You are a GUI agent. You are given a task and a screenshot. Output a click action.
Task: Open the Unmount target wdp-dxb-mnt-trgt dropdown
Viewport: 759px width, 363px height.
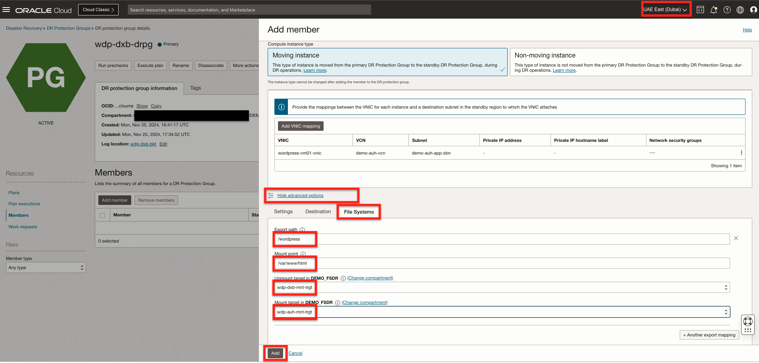pyautogui.click(x=502, y=287)
